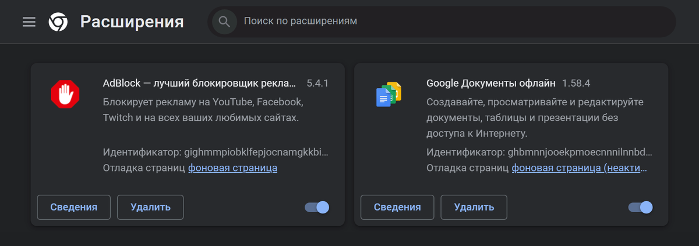Open Google Docs фоновая страница (неактивная) link
The height and width of the screenshot is (246, 699).
click(x=580, y=168)
